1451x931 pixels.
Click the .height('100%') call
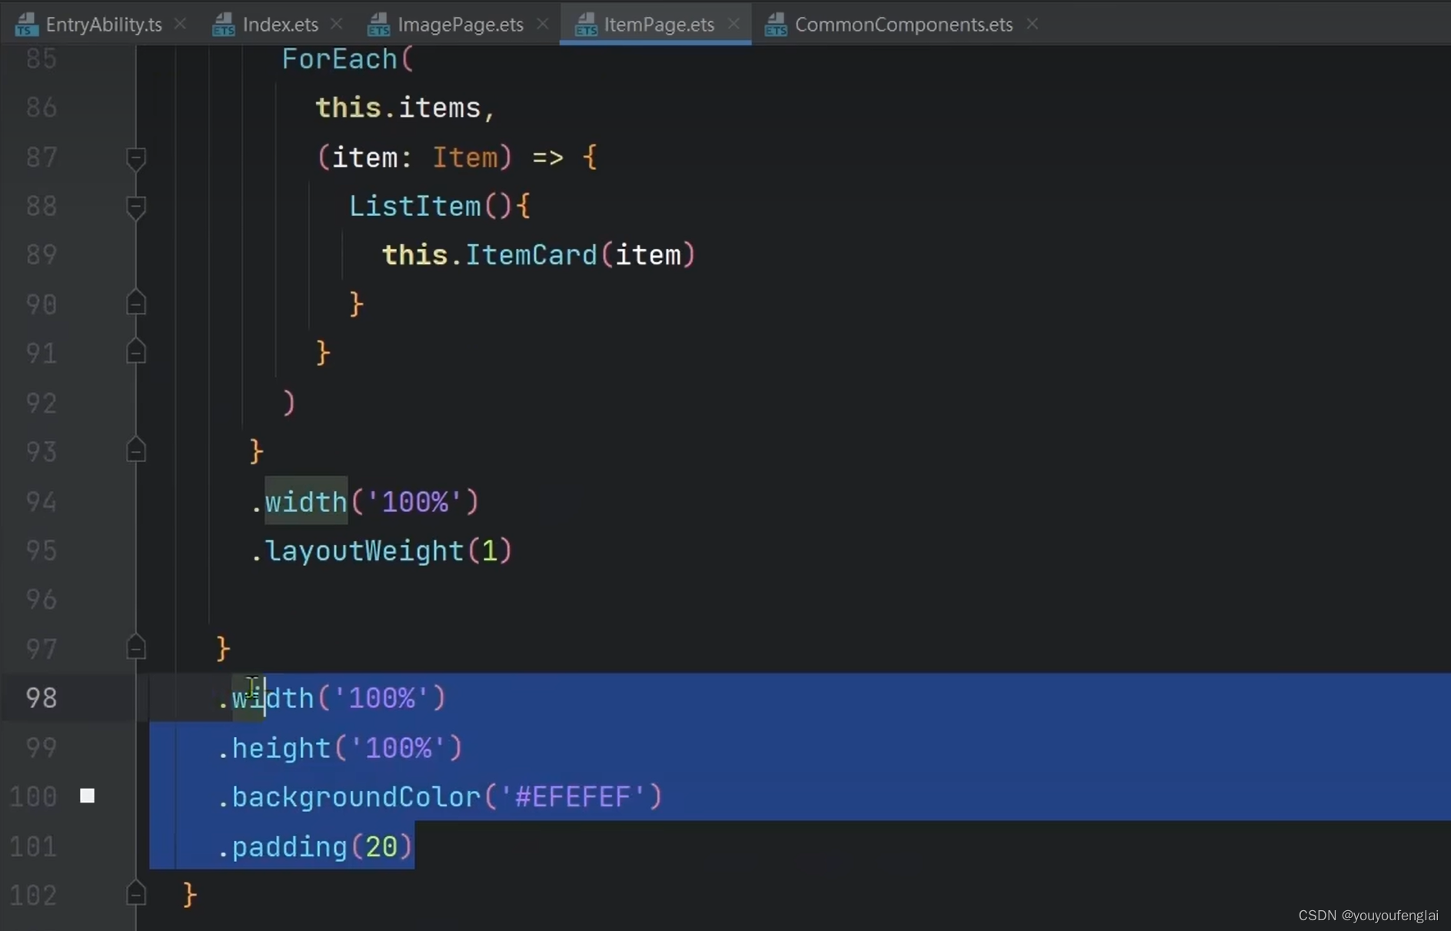coord(340,747)
